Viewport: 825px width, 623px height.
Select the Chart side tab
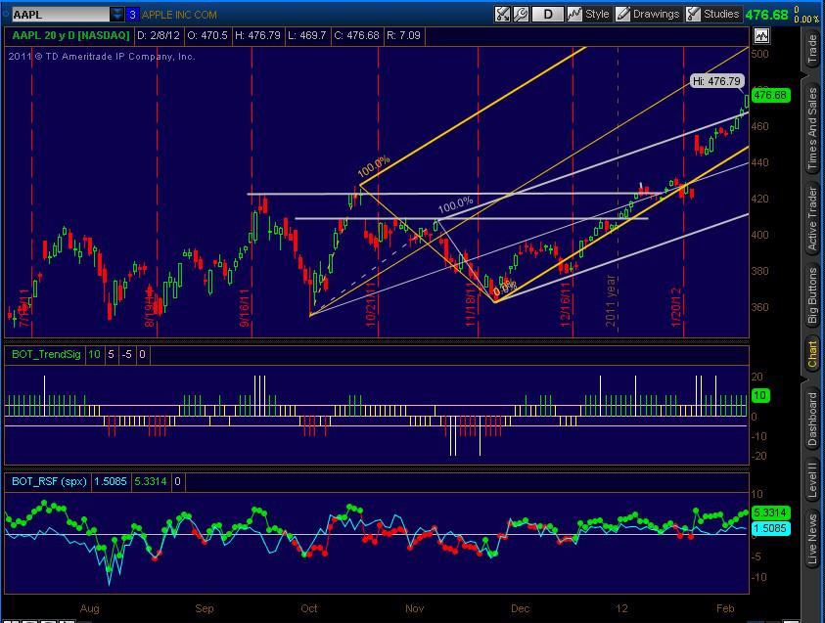(x=812, y=354)
